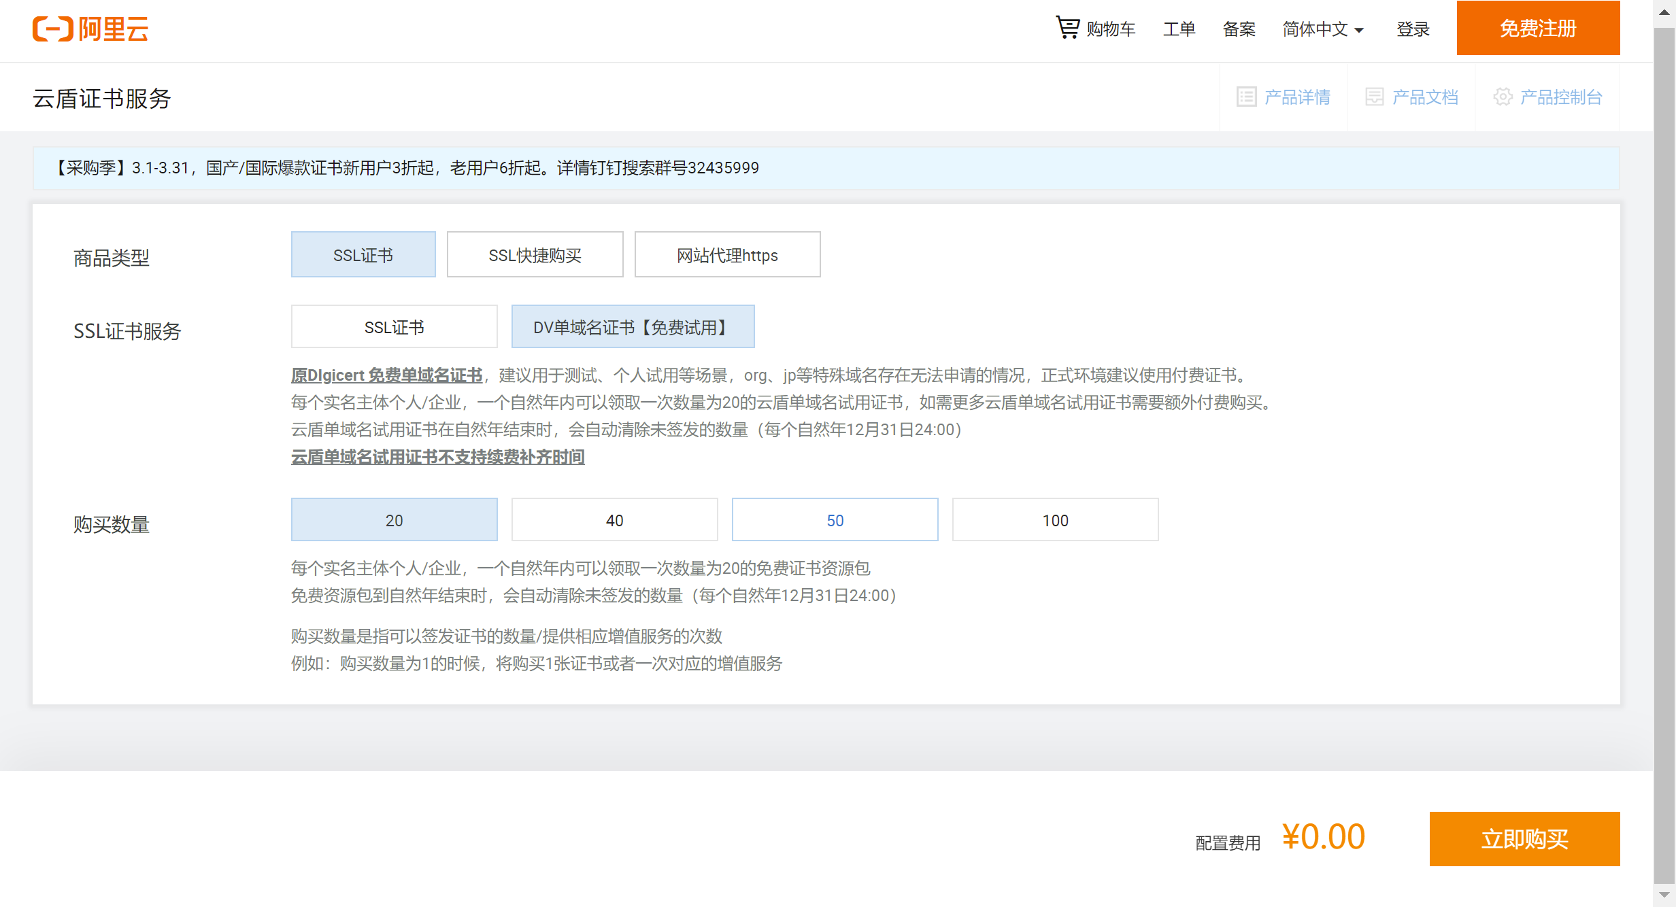The image size is (1676, 907).
Task: Click the 云盾证书服务 page title
Action: point(101,99)
